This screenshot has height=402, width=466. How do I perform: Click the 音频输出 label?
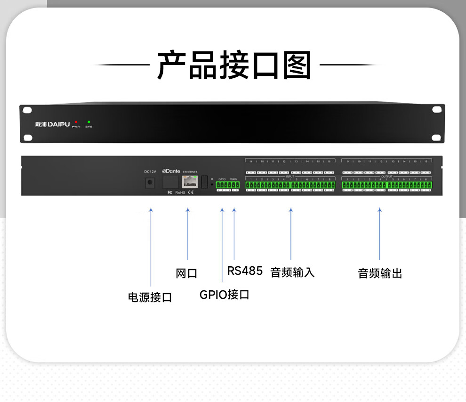tap(380, 273)
